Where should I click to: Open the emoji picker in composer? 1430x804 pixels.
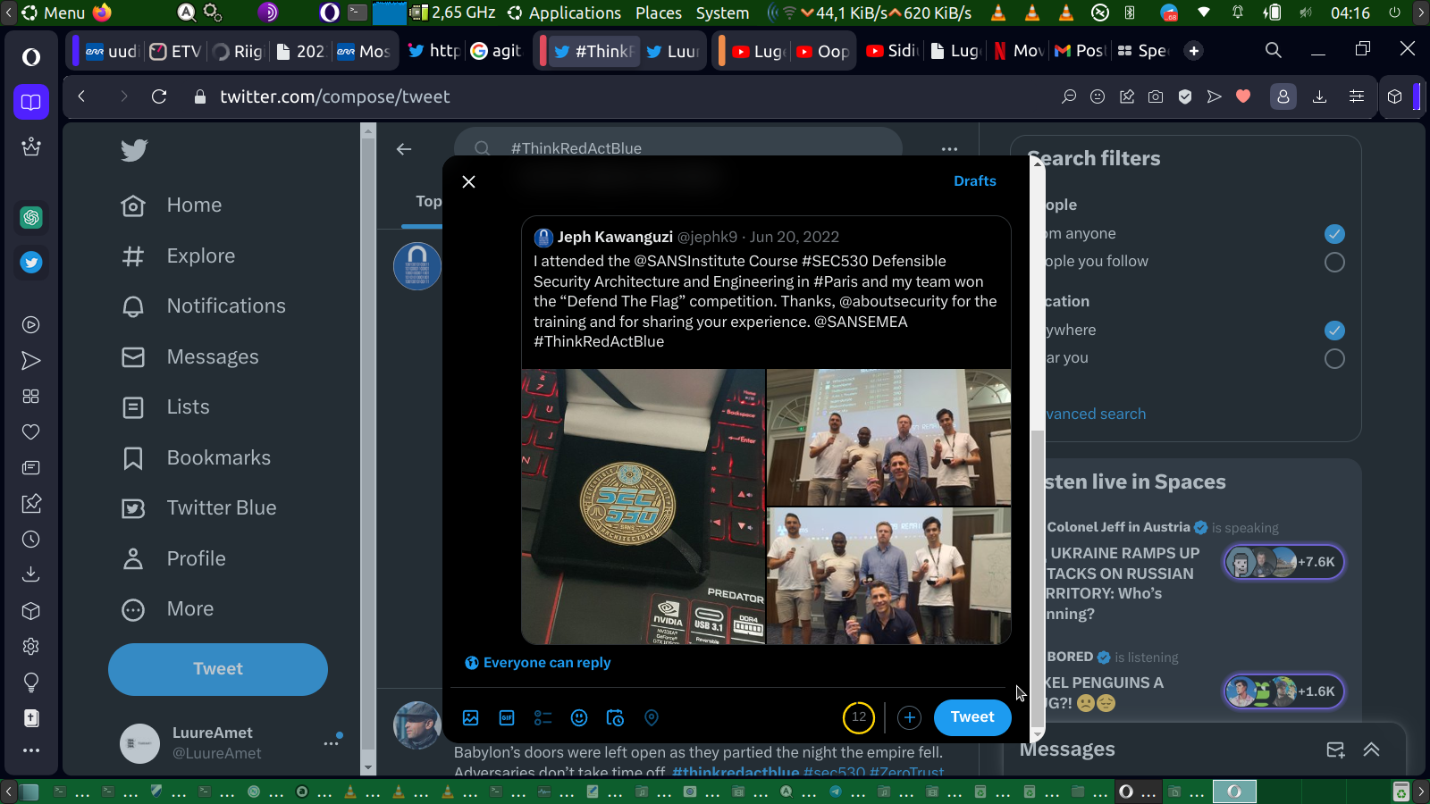pyautogui.click(x=579, y=717)
